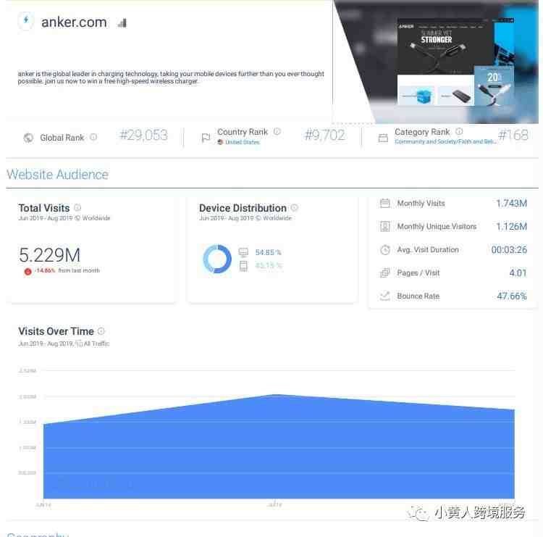
Task: Click the mobile device icon
Action: [x=243, y=266]
